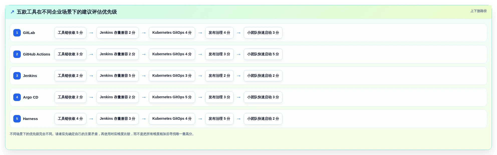The width and height of the screenshot is (497, 155).
Task: Click Harness' Kubernetes GitOps 4 分 chip
Action: click(172, 119)
